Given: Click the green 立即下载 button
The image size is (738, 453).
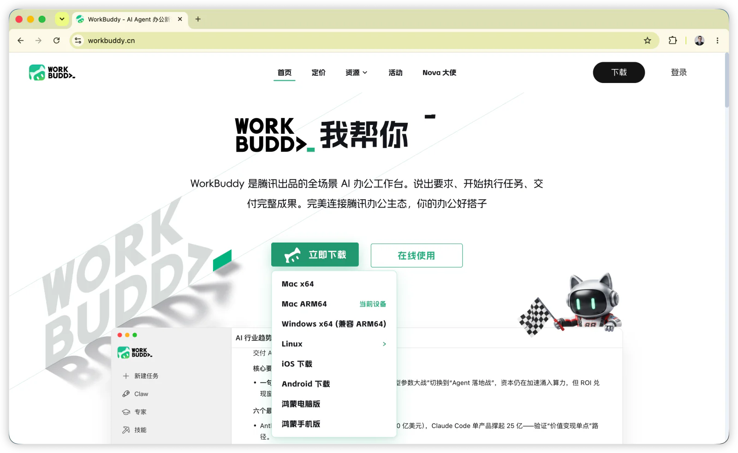Looking at the screenshot, I should [x=315, y=255].
